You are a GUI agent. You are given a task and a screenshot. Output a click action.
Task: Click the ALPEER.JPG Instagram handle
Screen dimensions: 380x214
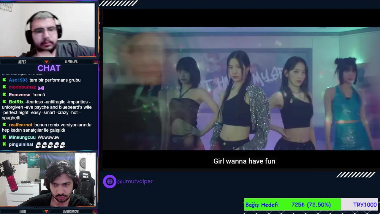click(71, 62)
